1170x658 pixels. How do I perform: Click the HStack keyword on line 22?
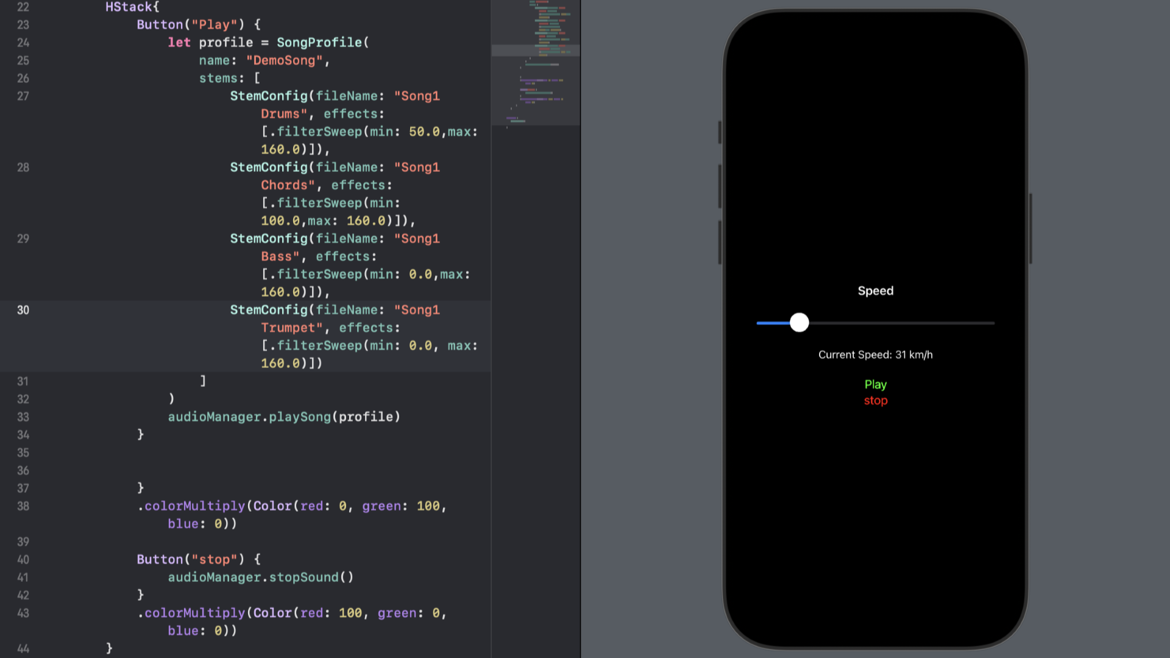pyautogui.click(x=129, y=7)
